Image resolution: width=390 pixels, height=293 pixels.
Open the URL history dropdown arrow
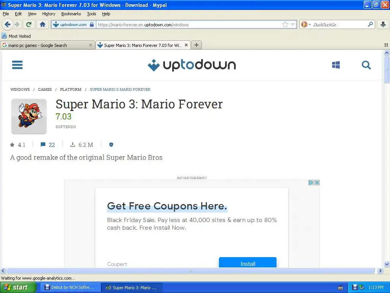[293, 24]
